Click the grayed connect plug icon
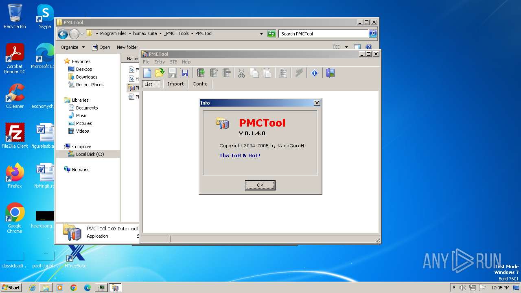The width and height of the screenshot is (521, 293). click(299, 73)
